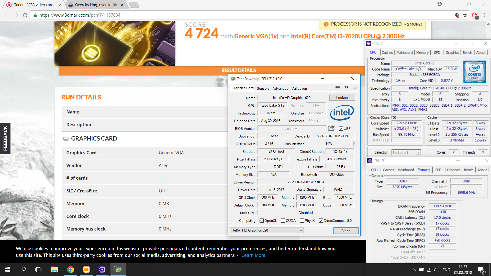
Task: Click the Intel Core i3-7020U CPU link
Action: point(348,36)
